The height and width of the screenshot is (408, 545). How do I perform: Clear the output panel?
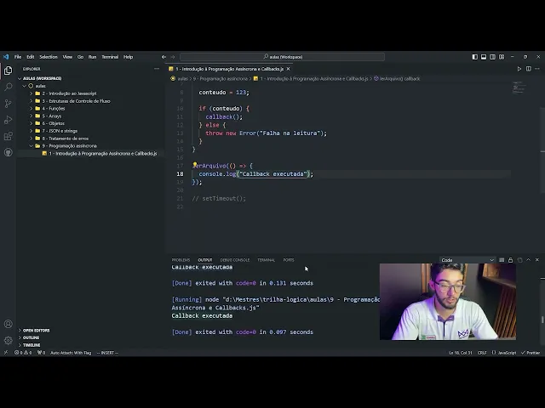[x=502, y=260]
